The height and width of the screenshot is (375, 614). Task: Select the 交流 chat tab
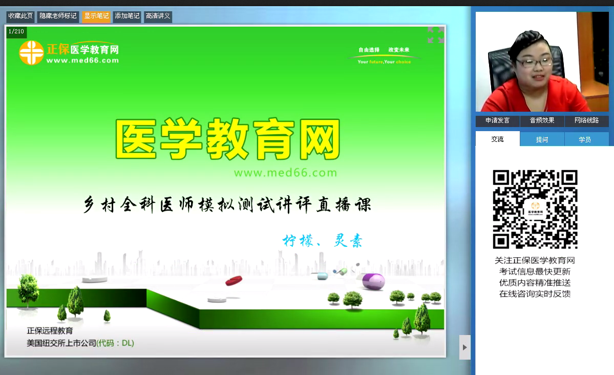(x=497, y=139)
